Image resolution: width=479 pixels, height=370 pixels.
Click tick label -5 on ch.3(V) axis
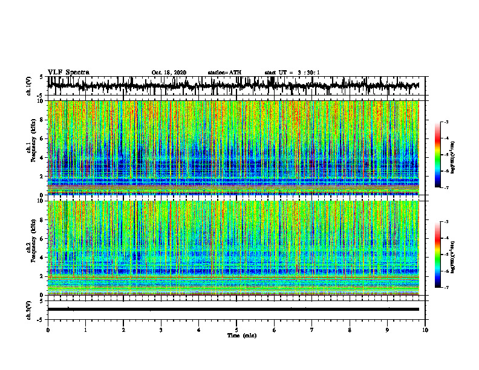(x=40, y=319)
